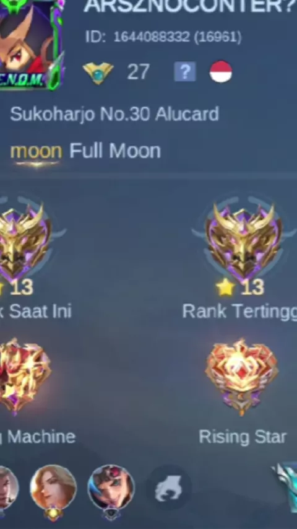
Task: Tap the player avatar with V.E.N.O.M. frame
Action: [x=31, y=44]
